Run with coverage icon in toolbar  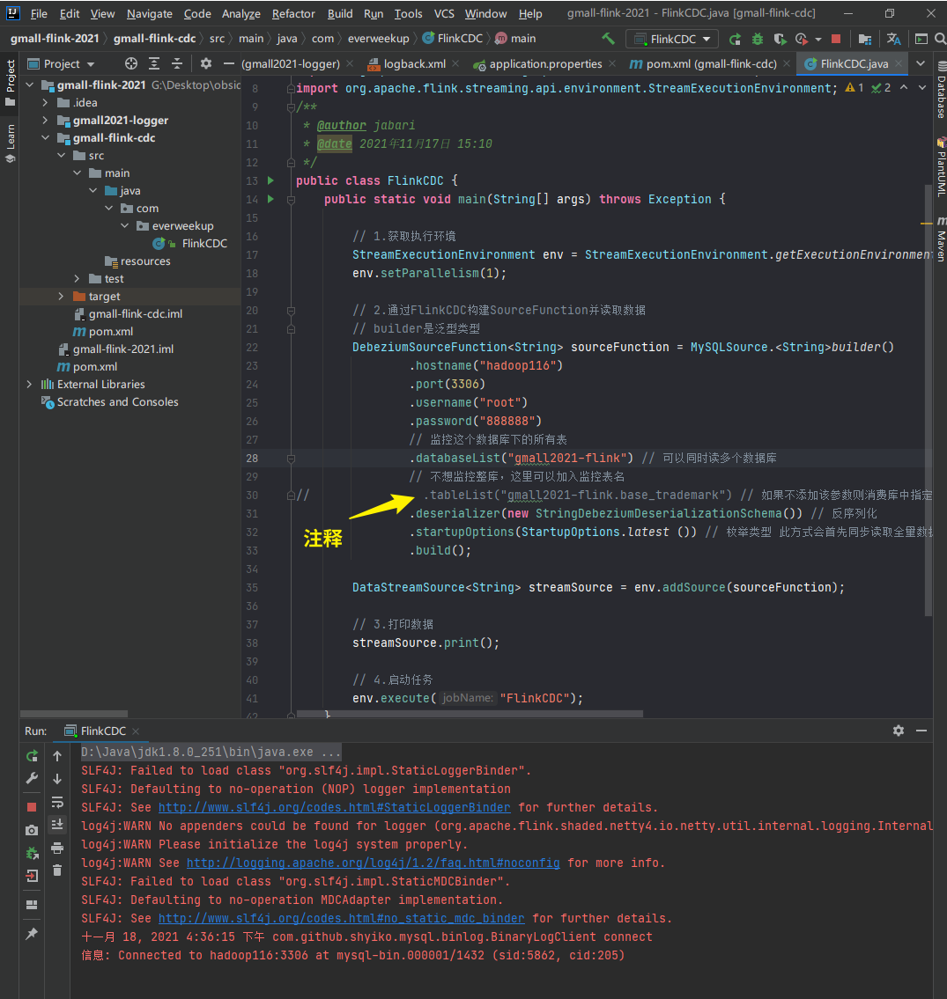(x=780, y=40)
